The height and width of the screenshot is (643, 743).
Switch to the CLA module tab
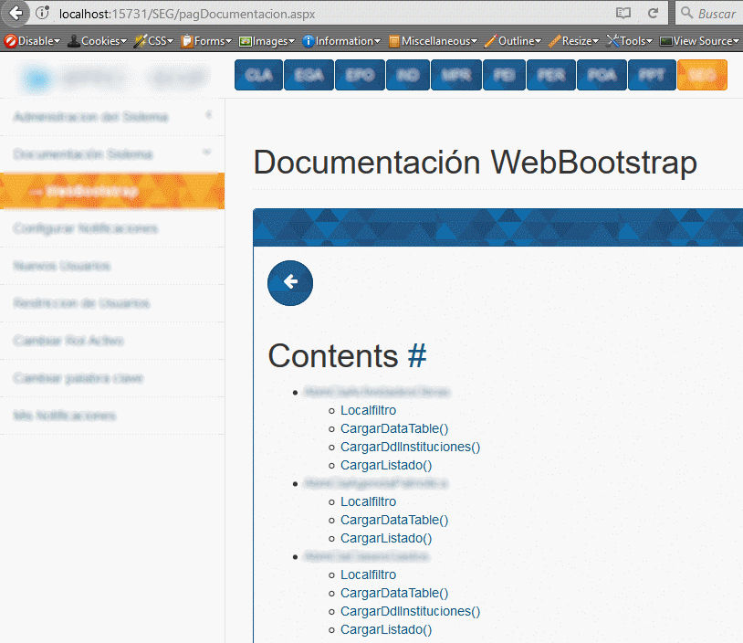(x=258, y=76)
